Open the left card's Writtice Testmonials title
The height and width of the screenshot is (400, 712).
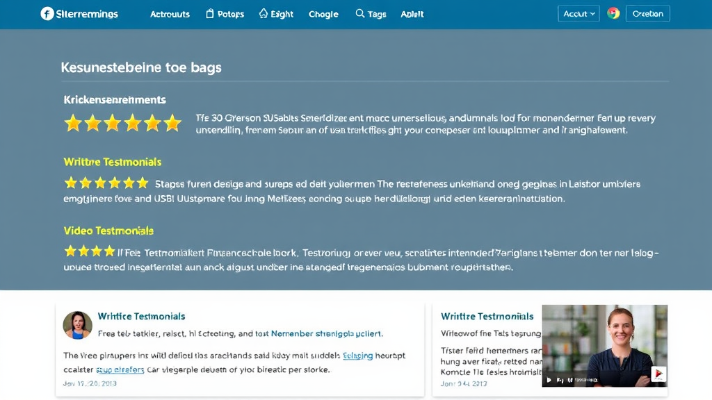point(141,316)
